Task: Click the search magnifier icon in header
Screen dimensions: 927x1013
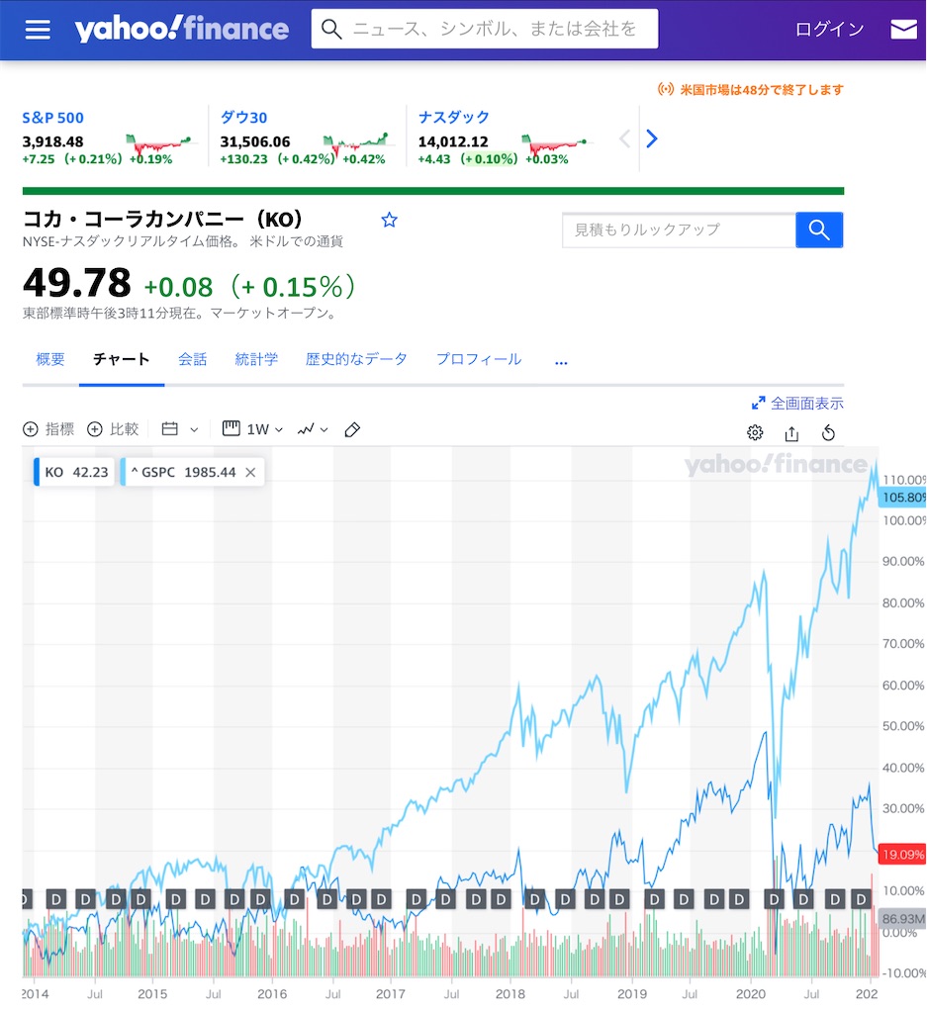Action: [x=331, y=29]
